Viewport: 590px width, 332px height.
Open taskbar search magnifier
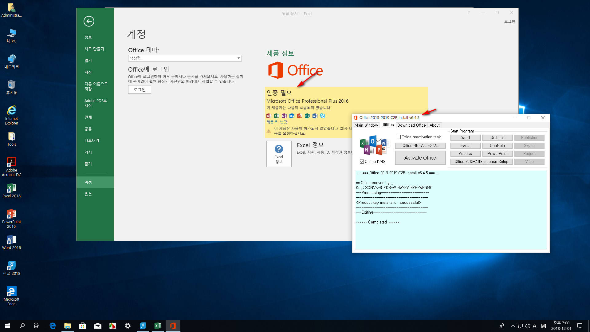pyautogui.click(x=22, y=326)
